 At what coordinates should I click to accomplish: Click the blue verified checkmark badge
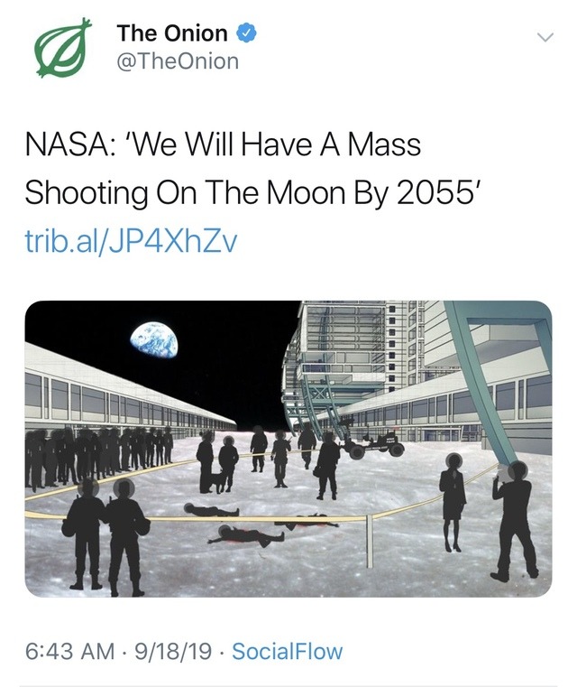click(x=247, y=33)
